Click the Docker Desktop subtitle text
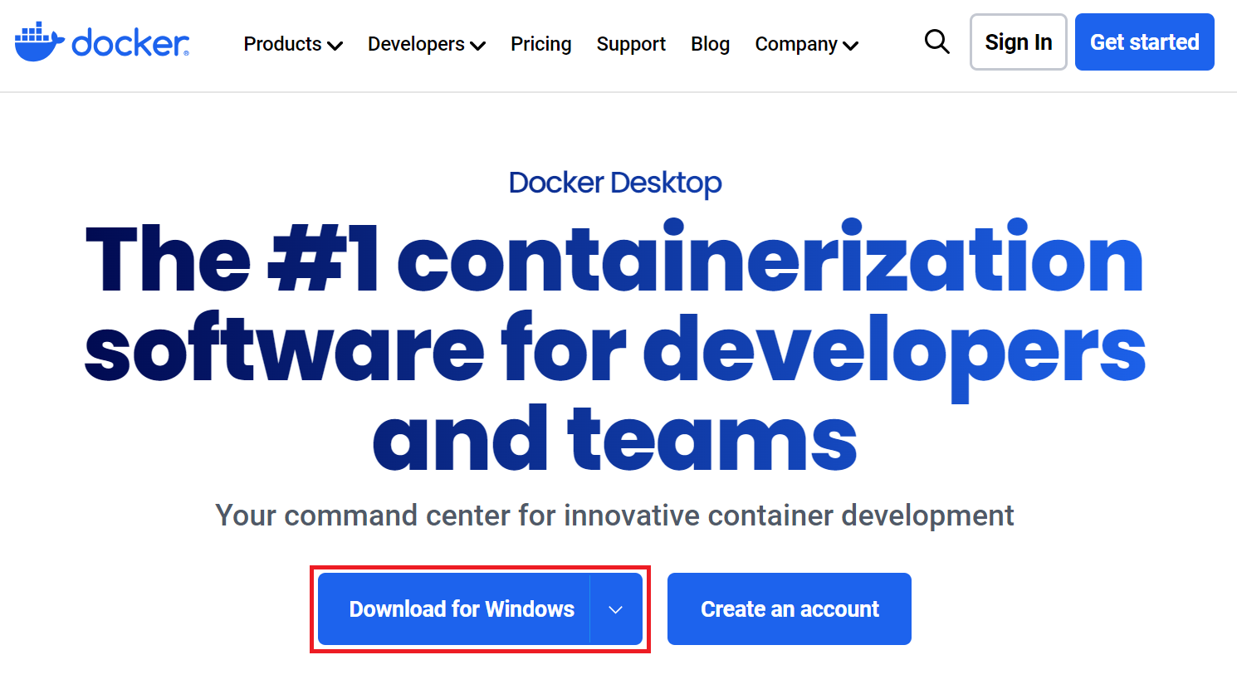 [x=615, y=183]
